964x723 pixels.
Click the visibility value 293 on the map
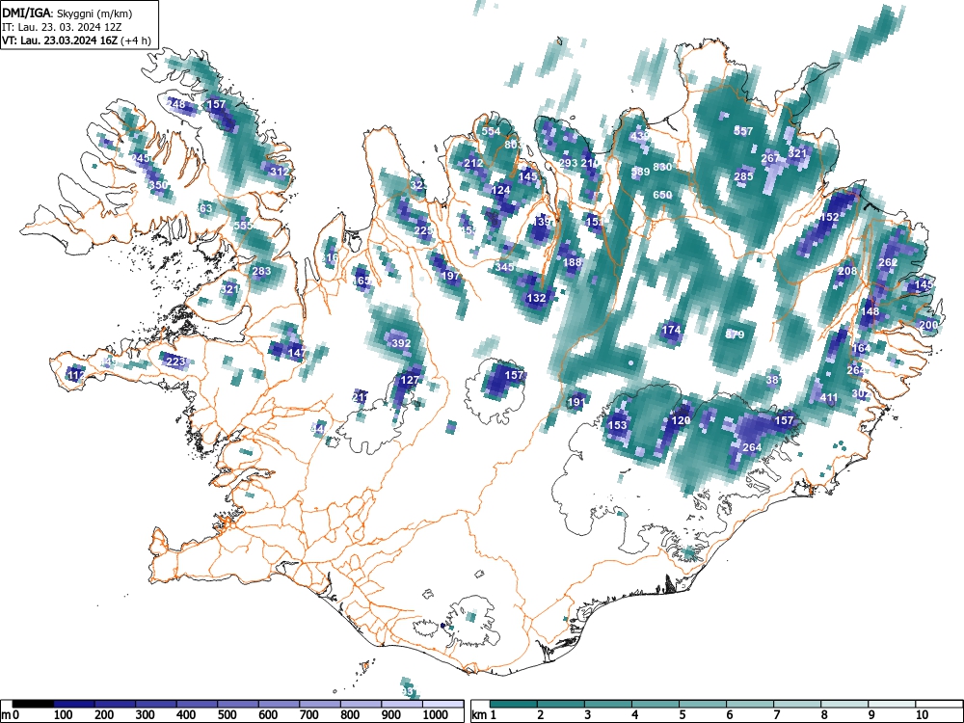tap(568, 164)
